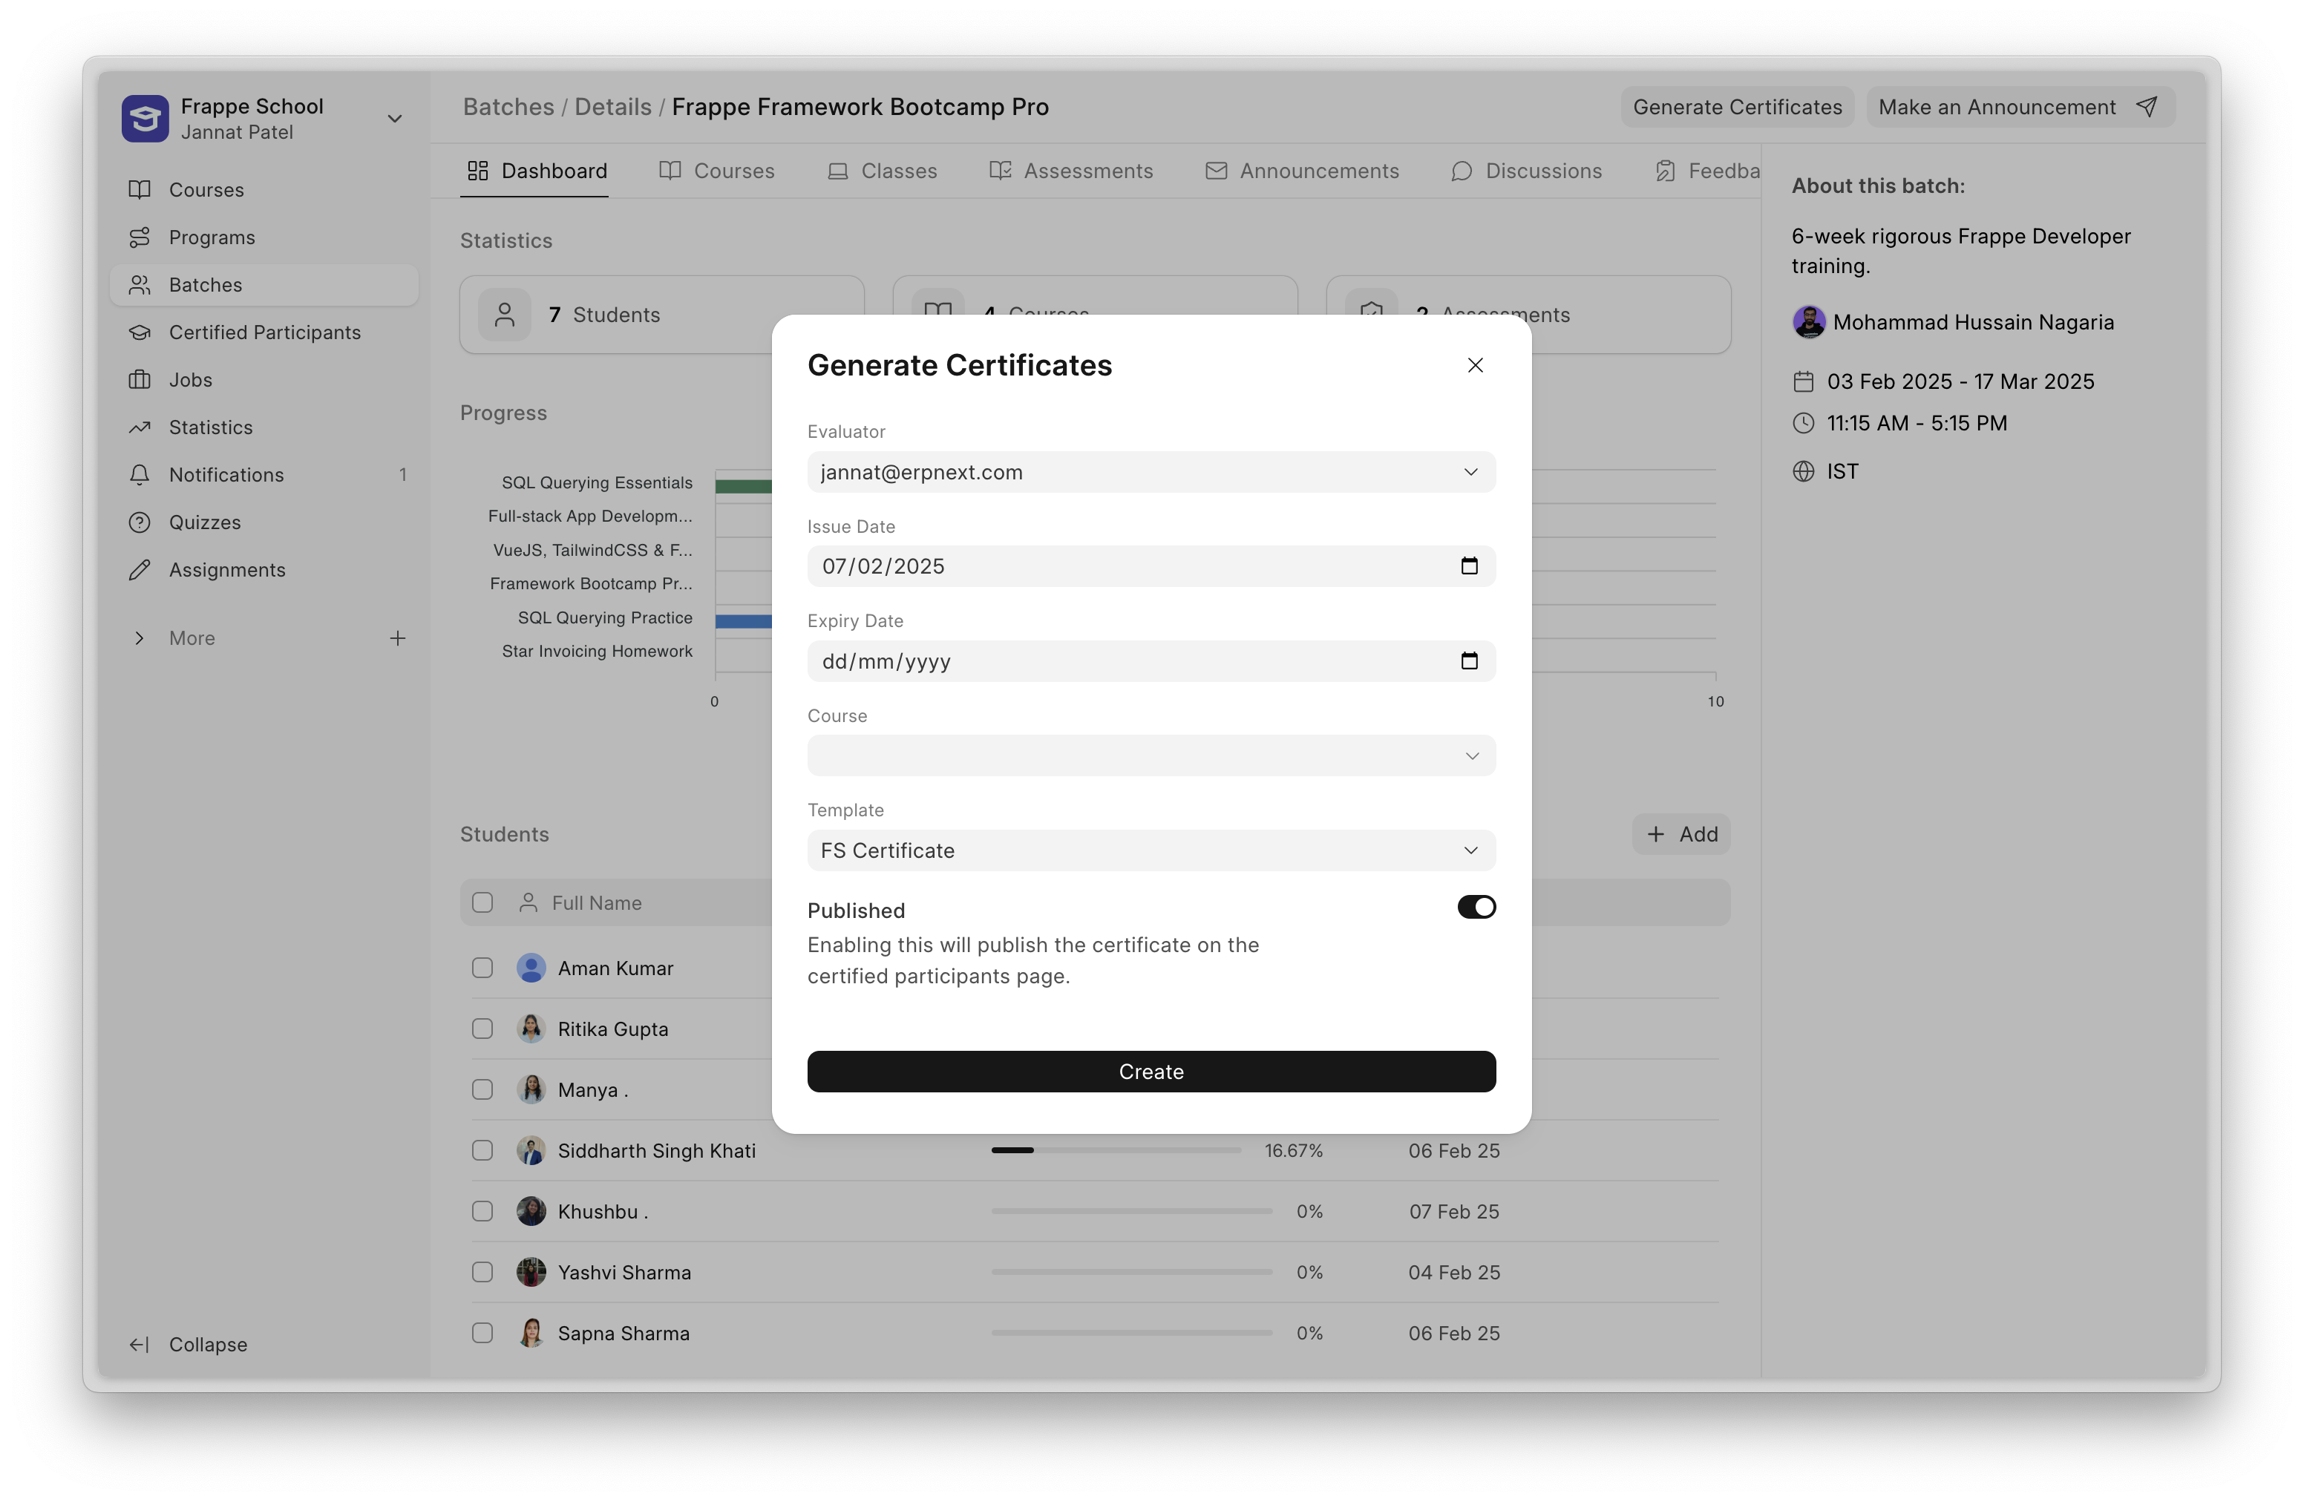Open the empty Course dropdown
Screen dimensions: 2304x1502
(x=1150, y=756)
